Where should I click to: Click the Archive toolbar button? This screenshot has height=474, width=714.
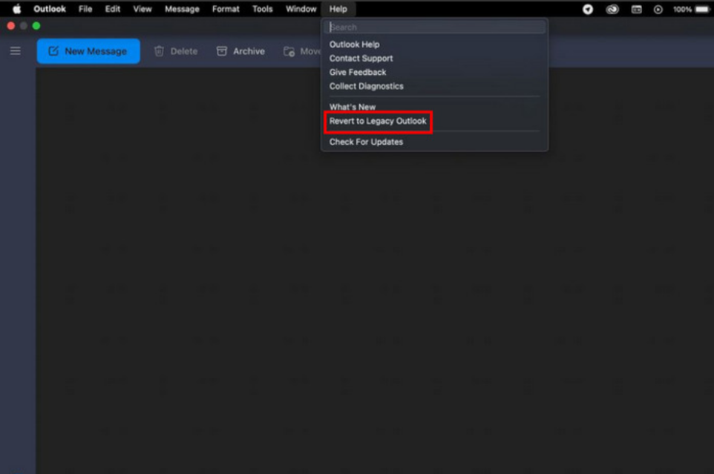240,51
